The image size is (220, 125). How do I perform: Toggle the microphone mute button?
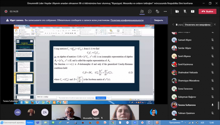[185, 11]
